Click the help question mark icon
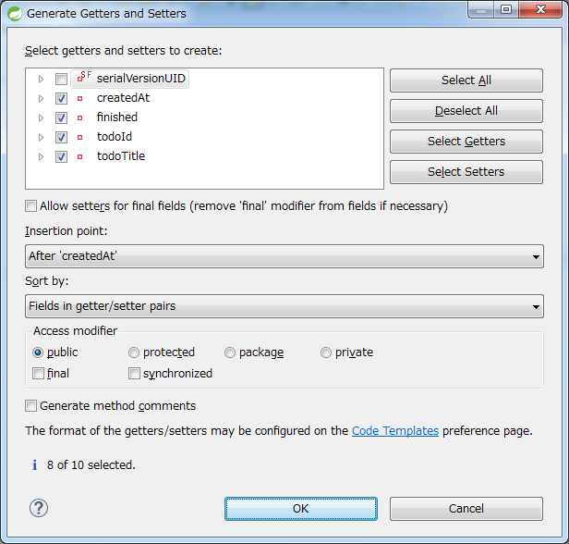This screenshot has width=569, height=544. (x=39, y=508)
